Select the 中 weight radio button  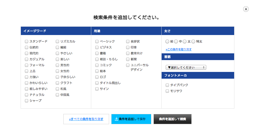click(x=176, y=41)
